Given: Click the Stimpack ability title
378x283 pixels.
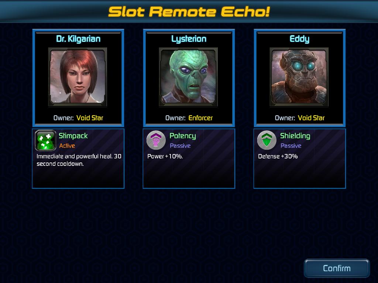Looking at the screenshot, I should click(73, 136).
